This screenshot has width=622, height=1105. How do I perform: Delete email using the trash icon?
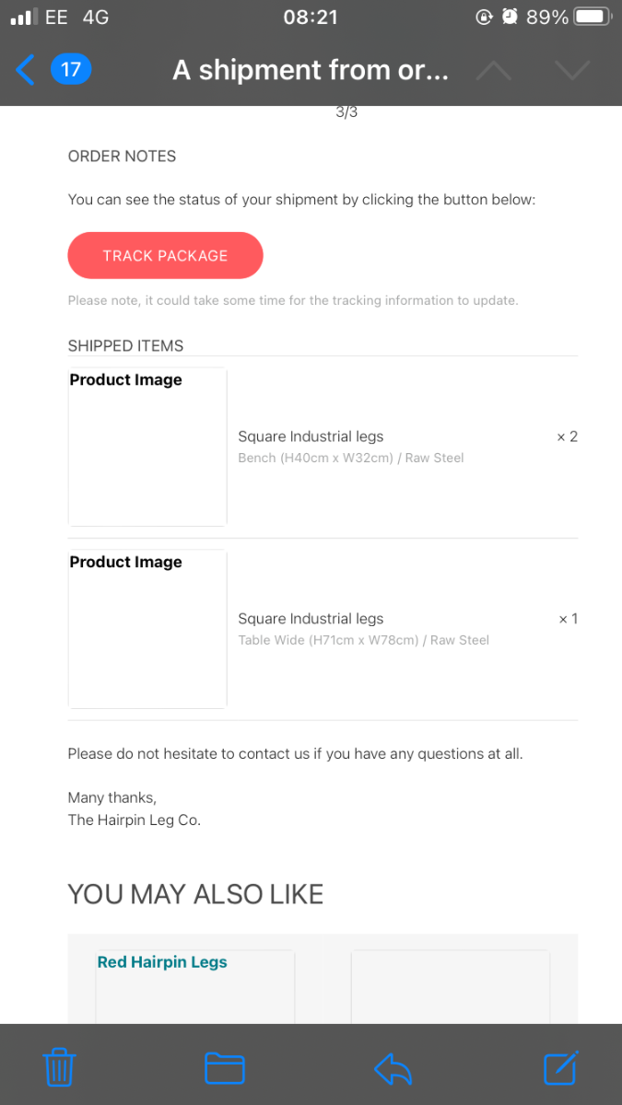pos(60,1068)
